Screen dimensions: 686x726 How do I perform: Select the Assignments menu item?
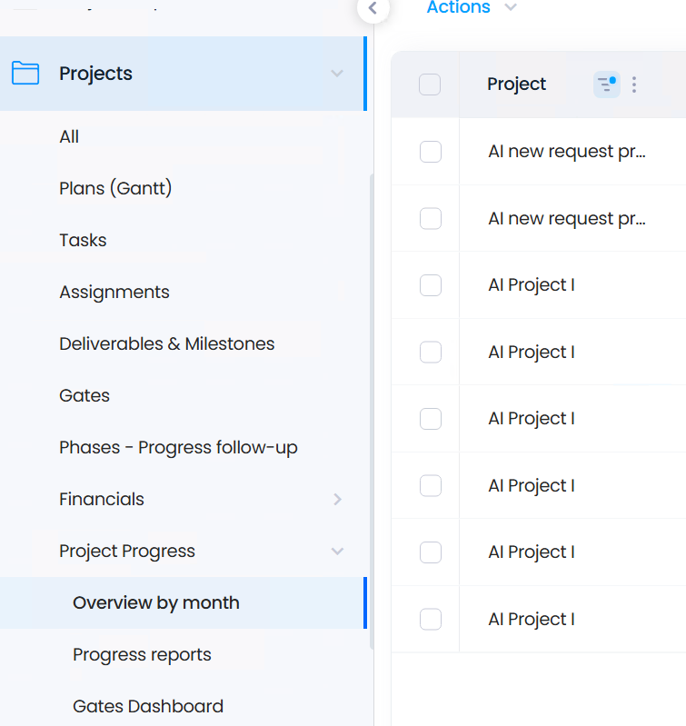(x=114, y=293)
